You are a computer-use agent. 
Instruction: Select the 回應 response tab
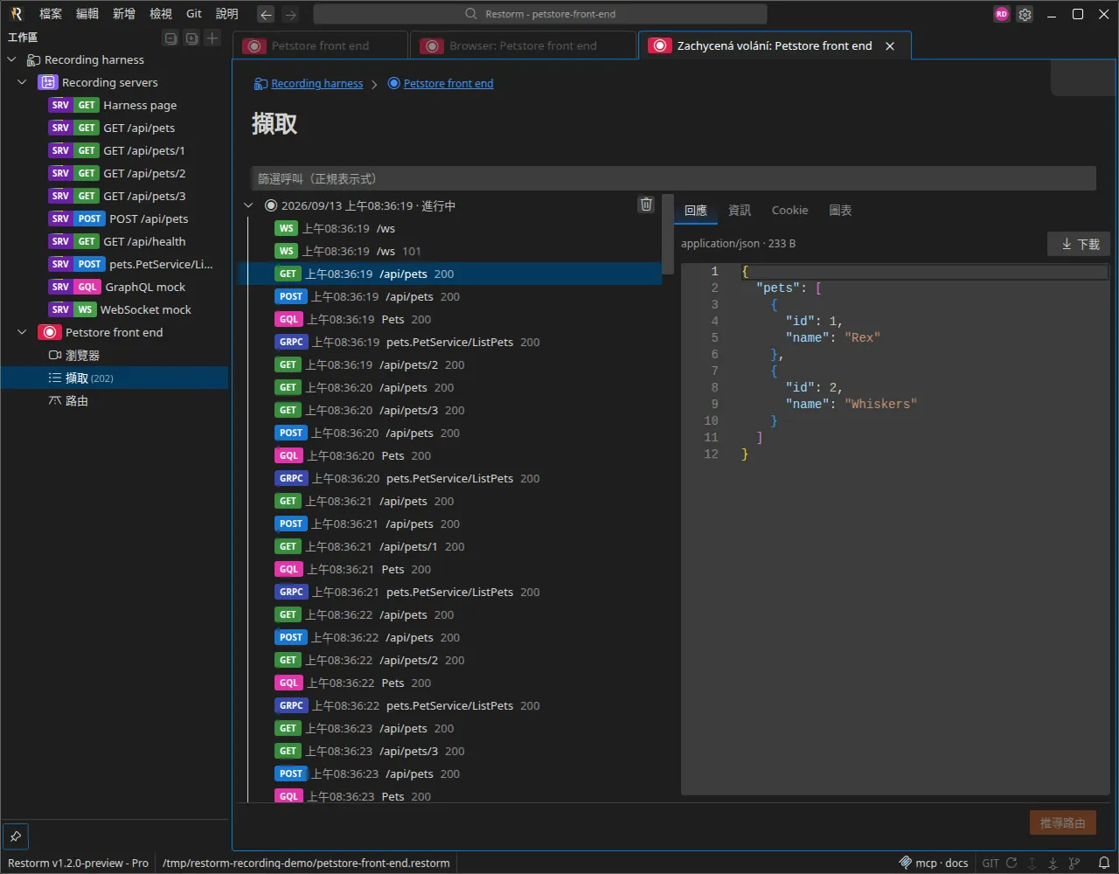click(696, 211)
